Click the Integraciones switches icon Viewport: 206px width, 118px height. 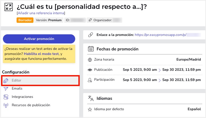coord(6,97)
